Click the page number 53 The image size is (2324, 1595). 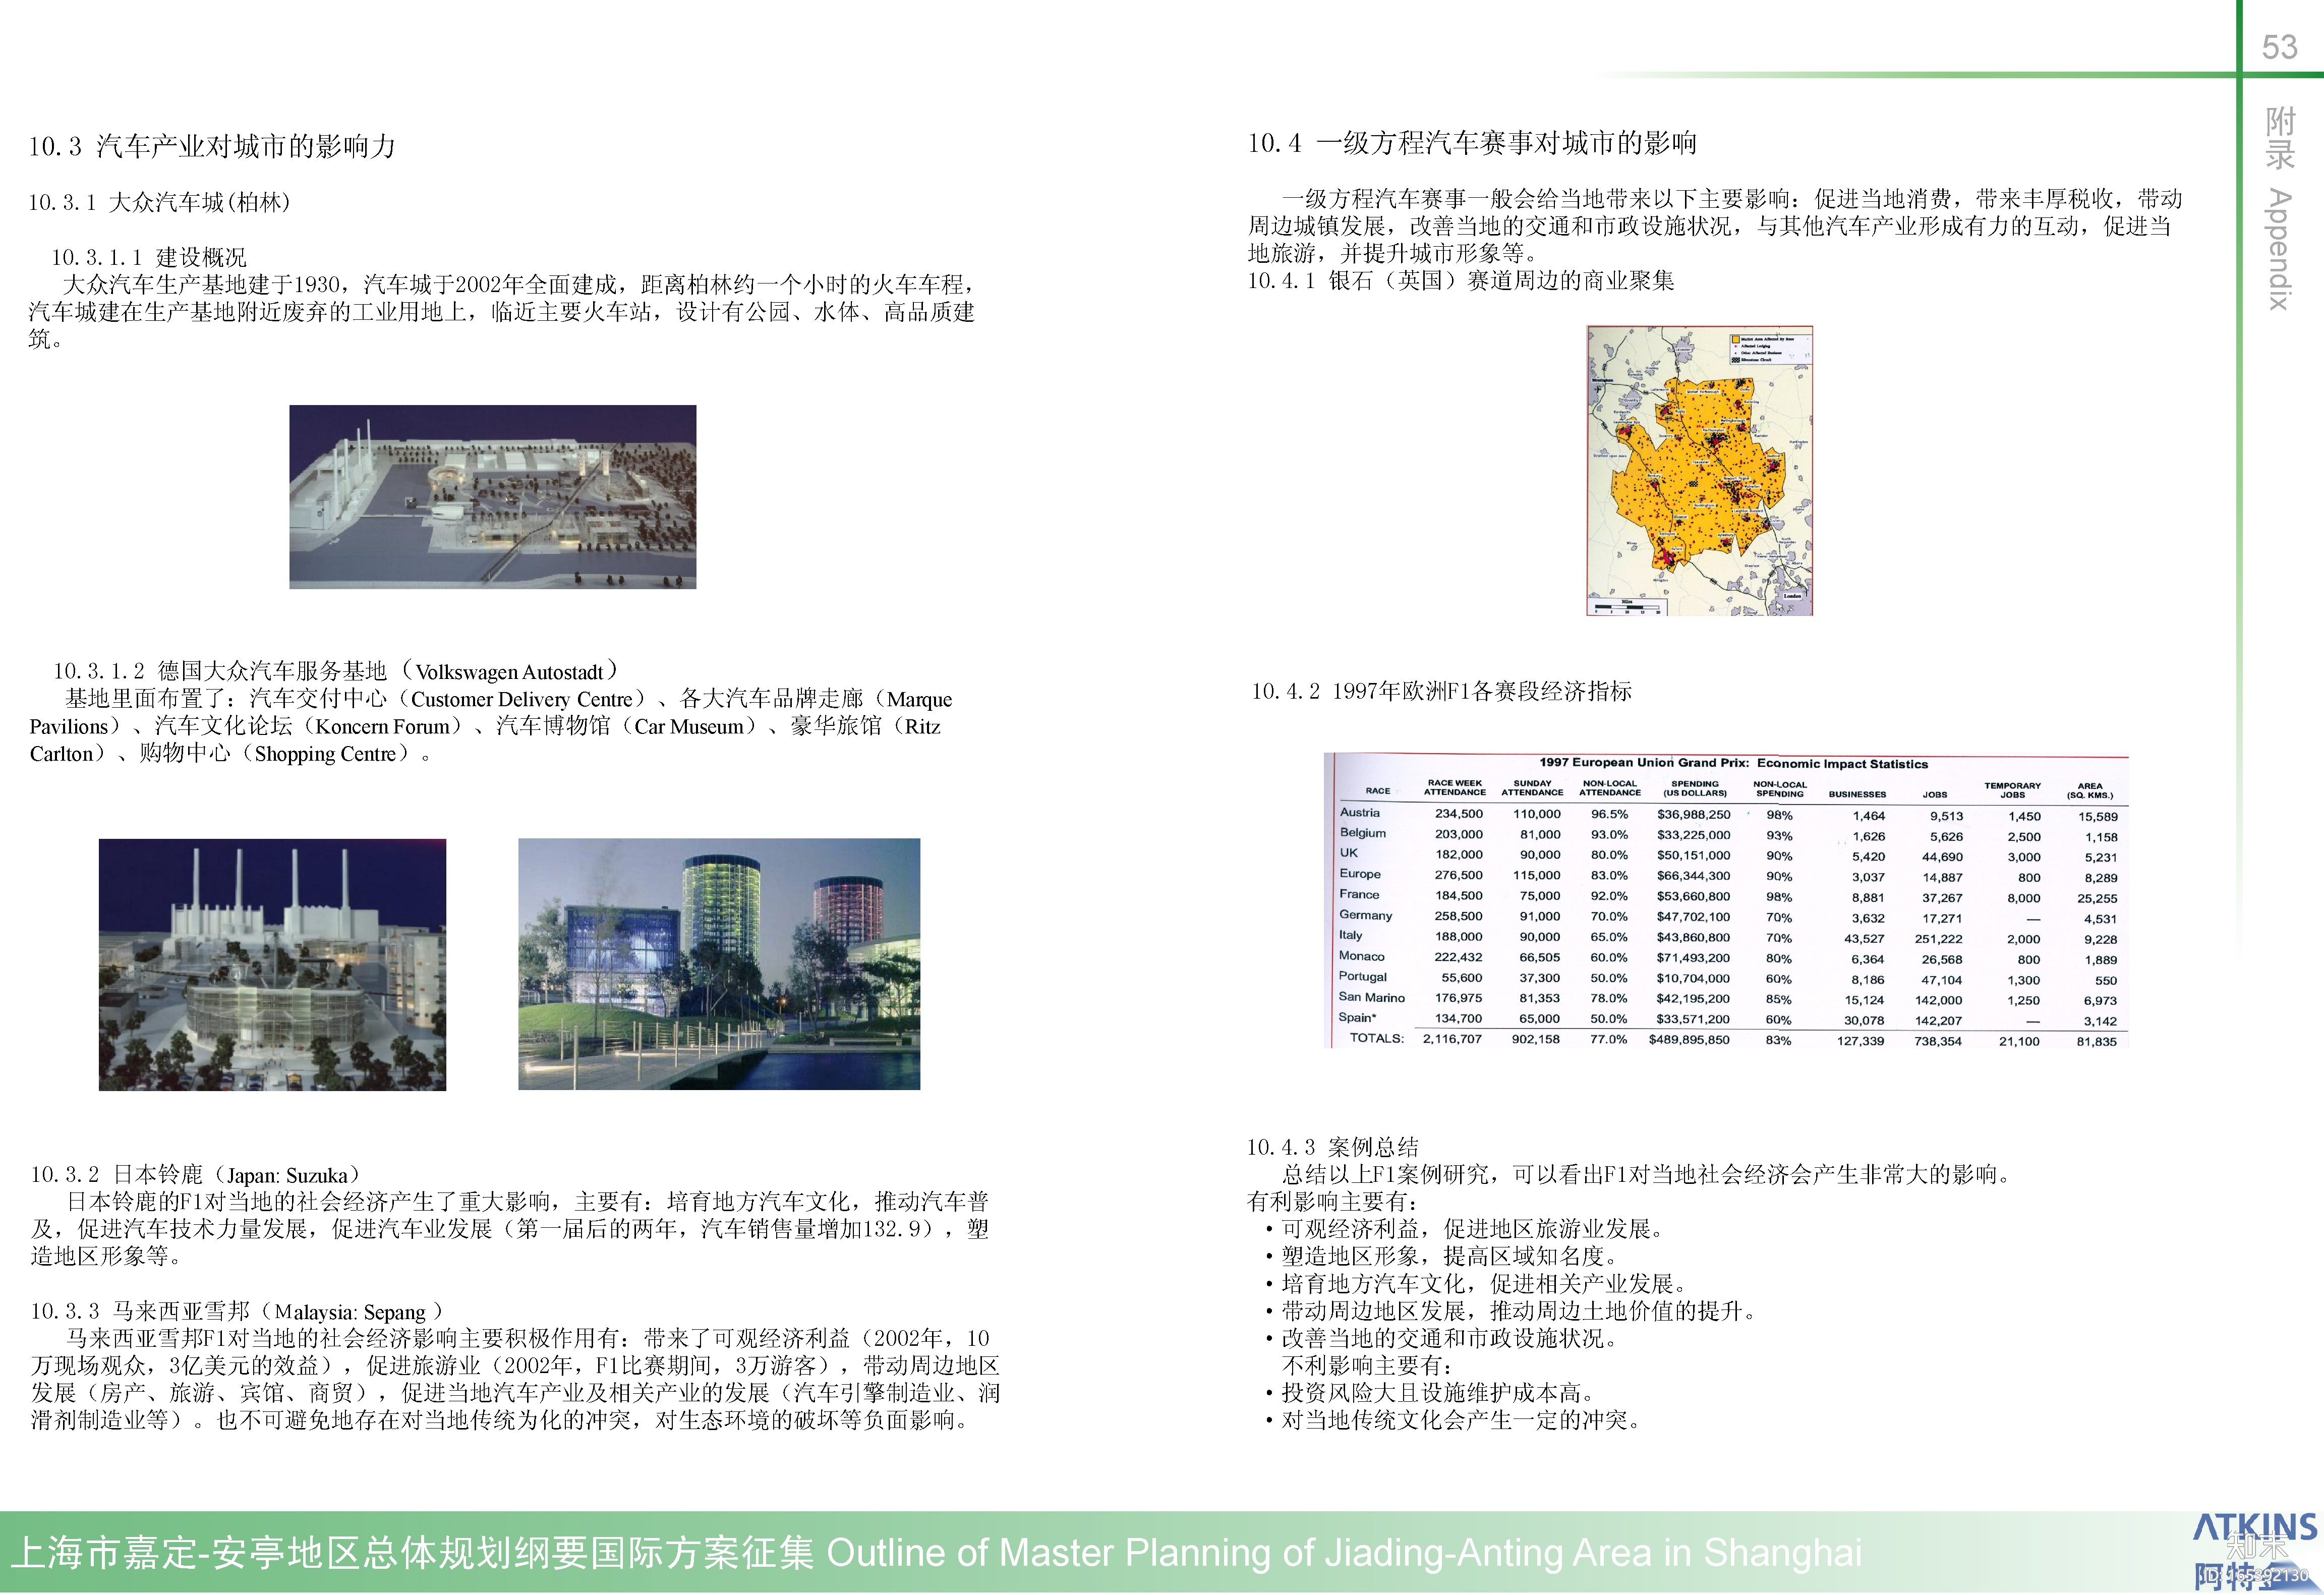[2279, 47]
